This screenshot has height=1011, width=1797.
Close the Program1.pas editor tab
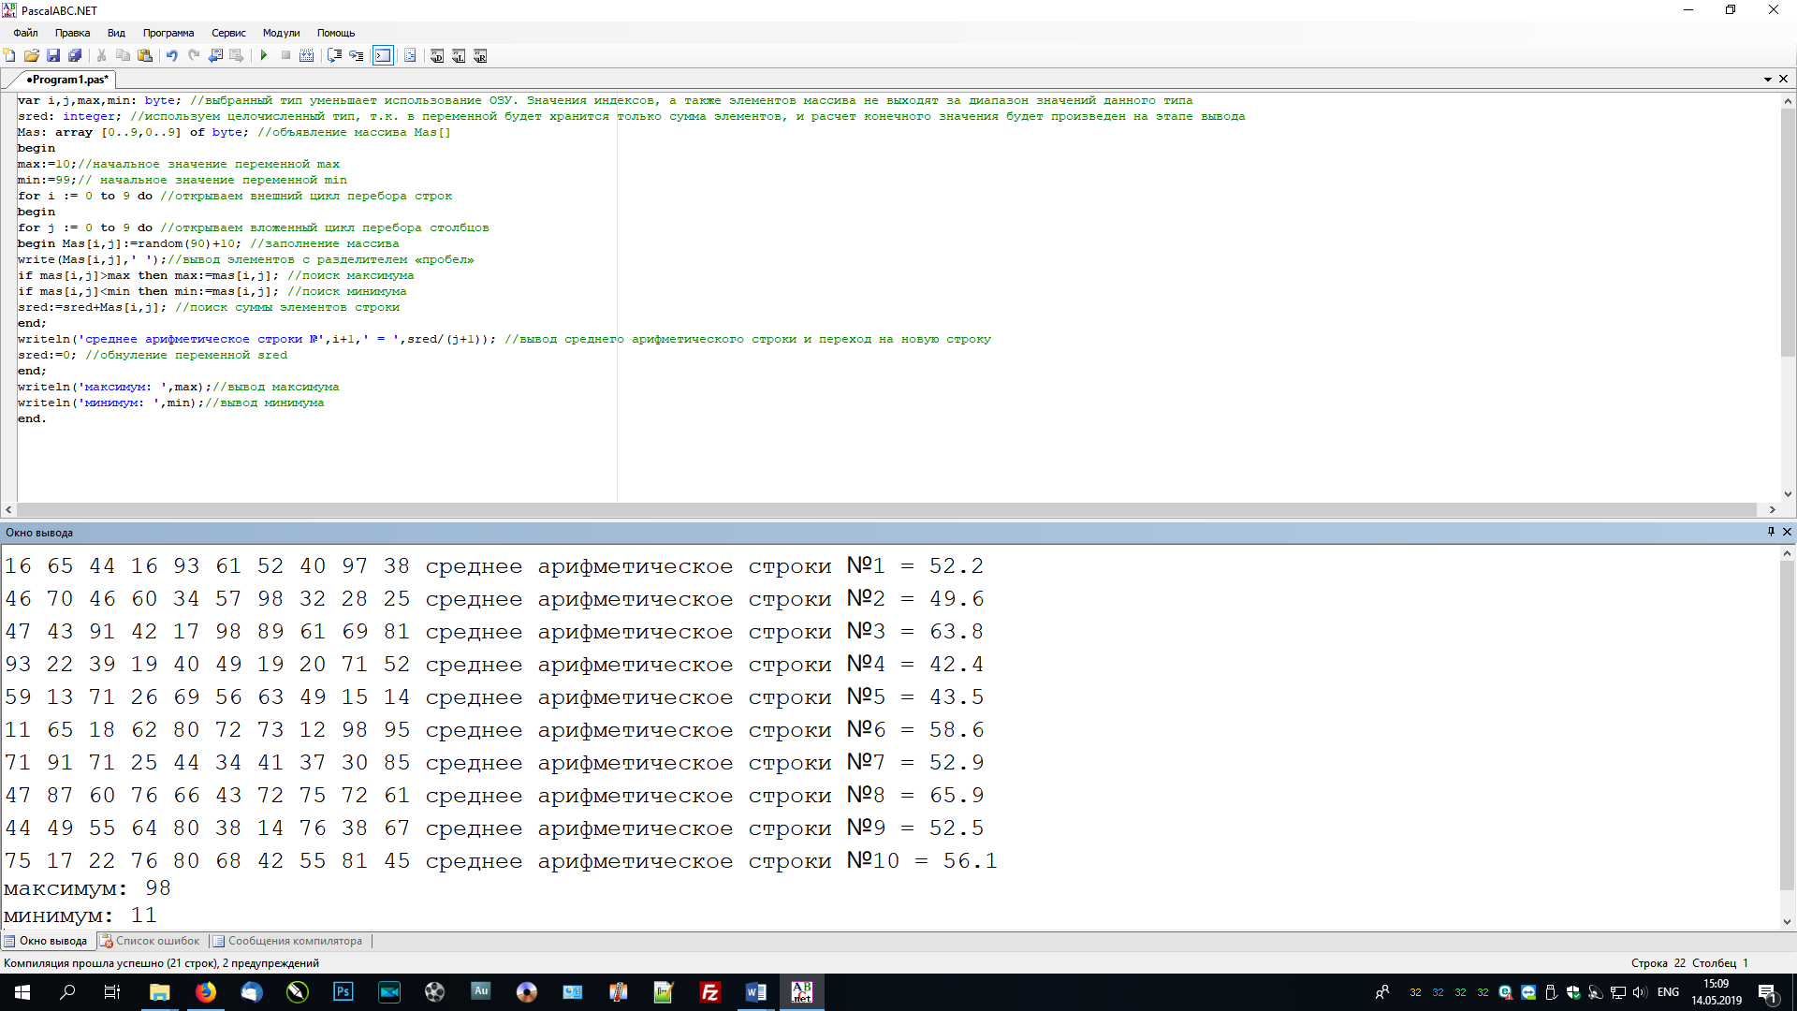(1784, 80)
